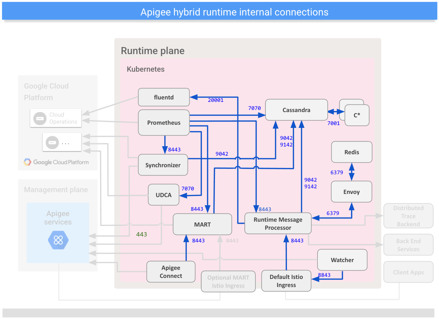This screenshot has width=439, height=319.
Task: Open the Apigee Connect node
Action: tap(171, 272)
